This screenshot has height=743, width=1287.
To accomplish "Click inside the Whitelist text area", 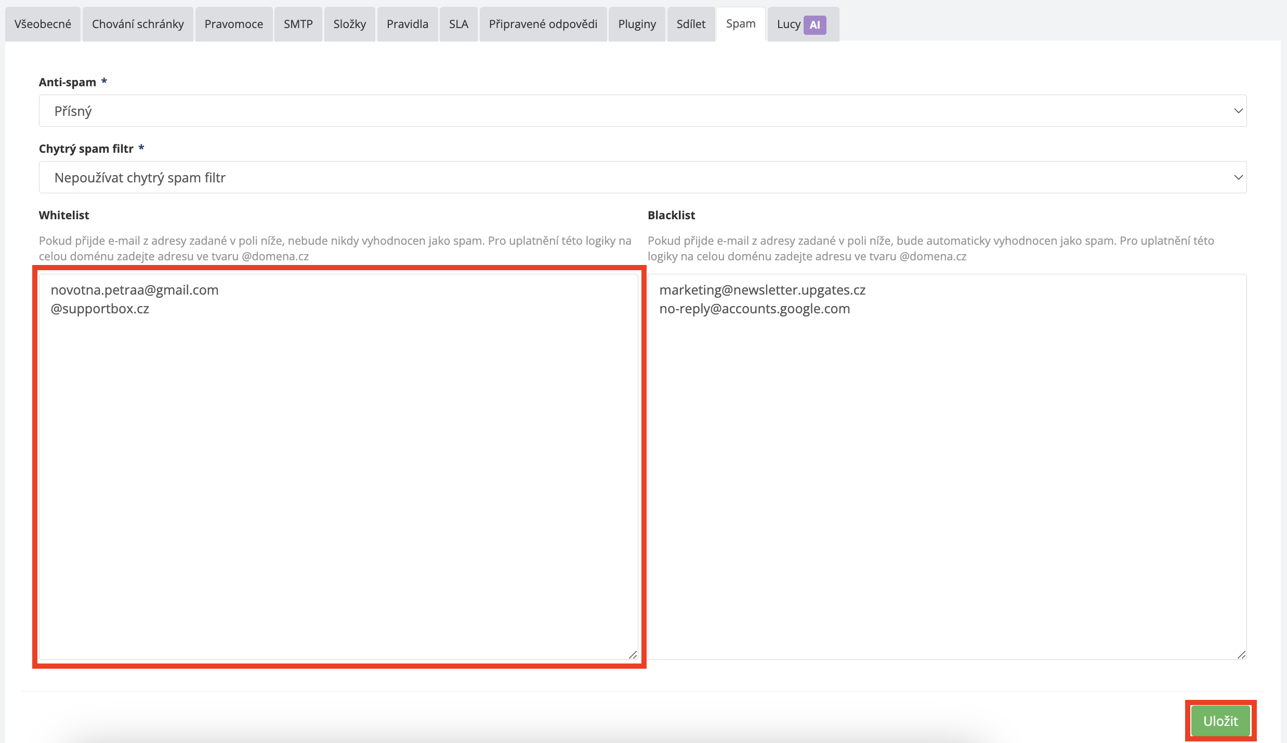I will click(338, 468).
